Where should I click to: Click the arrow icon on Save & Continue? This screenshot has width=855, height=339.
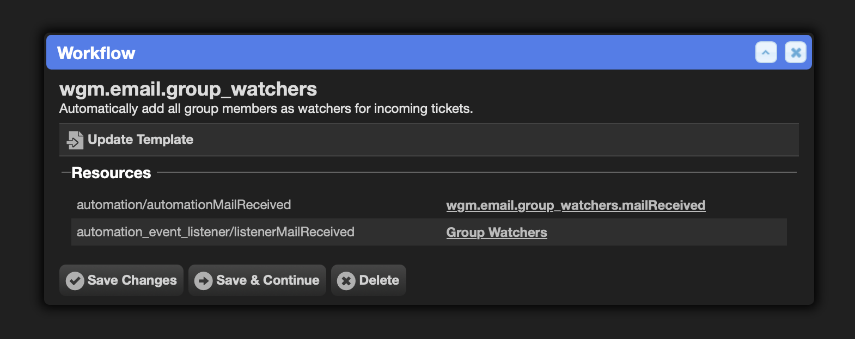203,281
